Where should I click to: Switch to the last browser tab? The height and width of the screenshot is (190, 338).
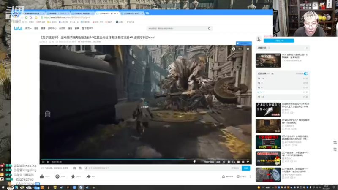(x=132, y=14)
